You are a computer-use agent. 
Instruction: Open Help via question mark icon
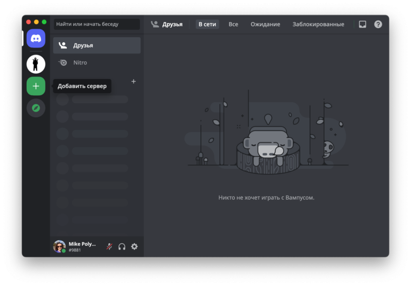(378, 24)
